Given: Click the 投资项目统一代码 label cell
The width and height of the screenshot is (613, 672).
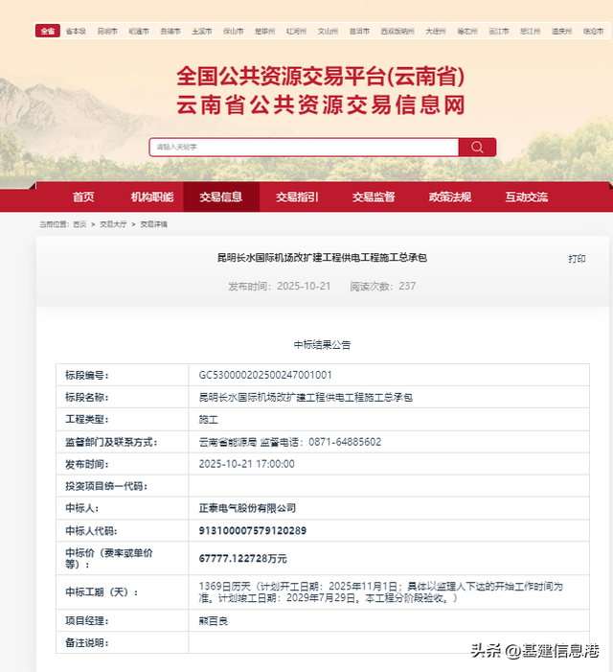Looking at the screenshot, I should 122,486.
